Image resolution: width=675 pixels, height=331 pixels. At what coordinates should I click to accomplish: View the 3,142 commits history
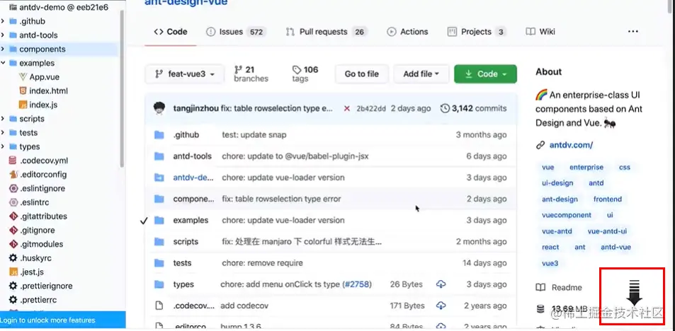coord(474,108)
